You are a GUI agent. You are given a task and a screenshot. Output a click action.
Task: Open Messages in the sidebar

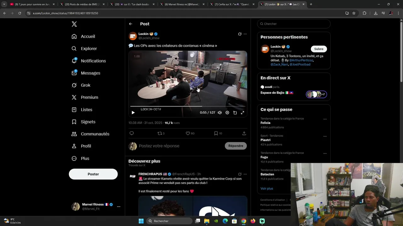click(86, 73)
